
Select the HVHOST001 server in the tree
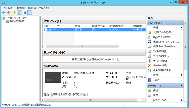tap(17, 21)
